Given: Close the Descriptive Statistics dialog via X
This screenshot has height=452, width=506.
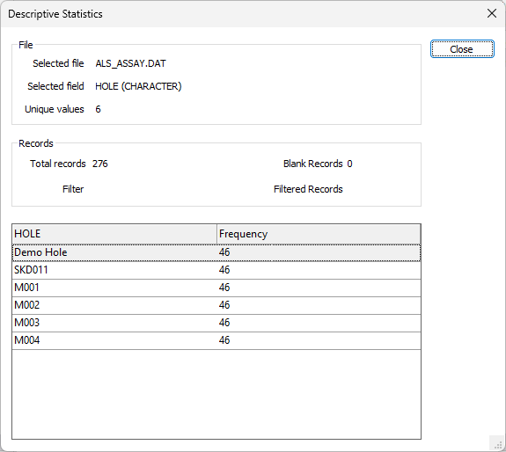Looking at the screenshot, I should (x=492, y=13).
